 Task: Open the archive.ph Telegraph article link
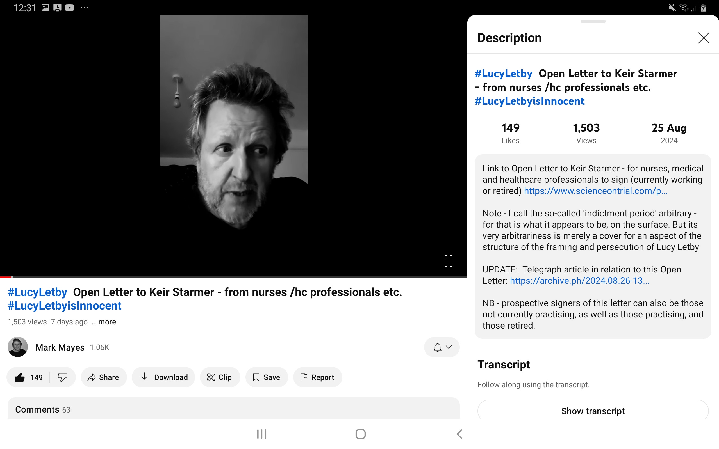[x=580, y=281]
